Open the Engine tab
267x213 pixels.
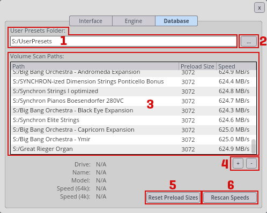(133, 21)
